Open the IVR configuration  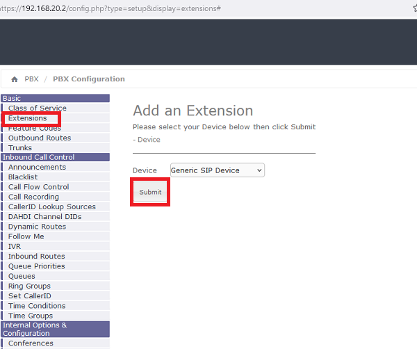pyautogui.click(x=15, y=246)
